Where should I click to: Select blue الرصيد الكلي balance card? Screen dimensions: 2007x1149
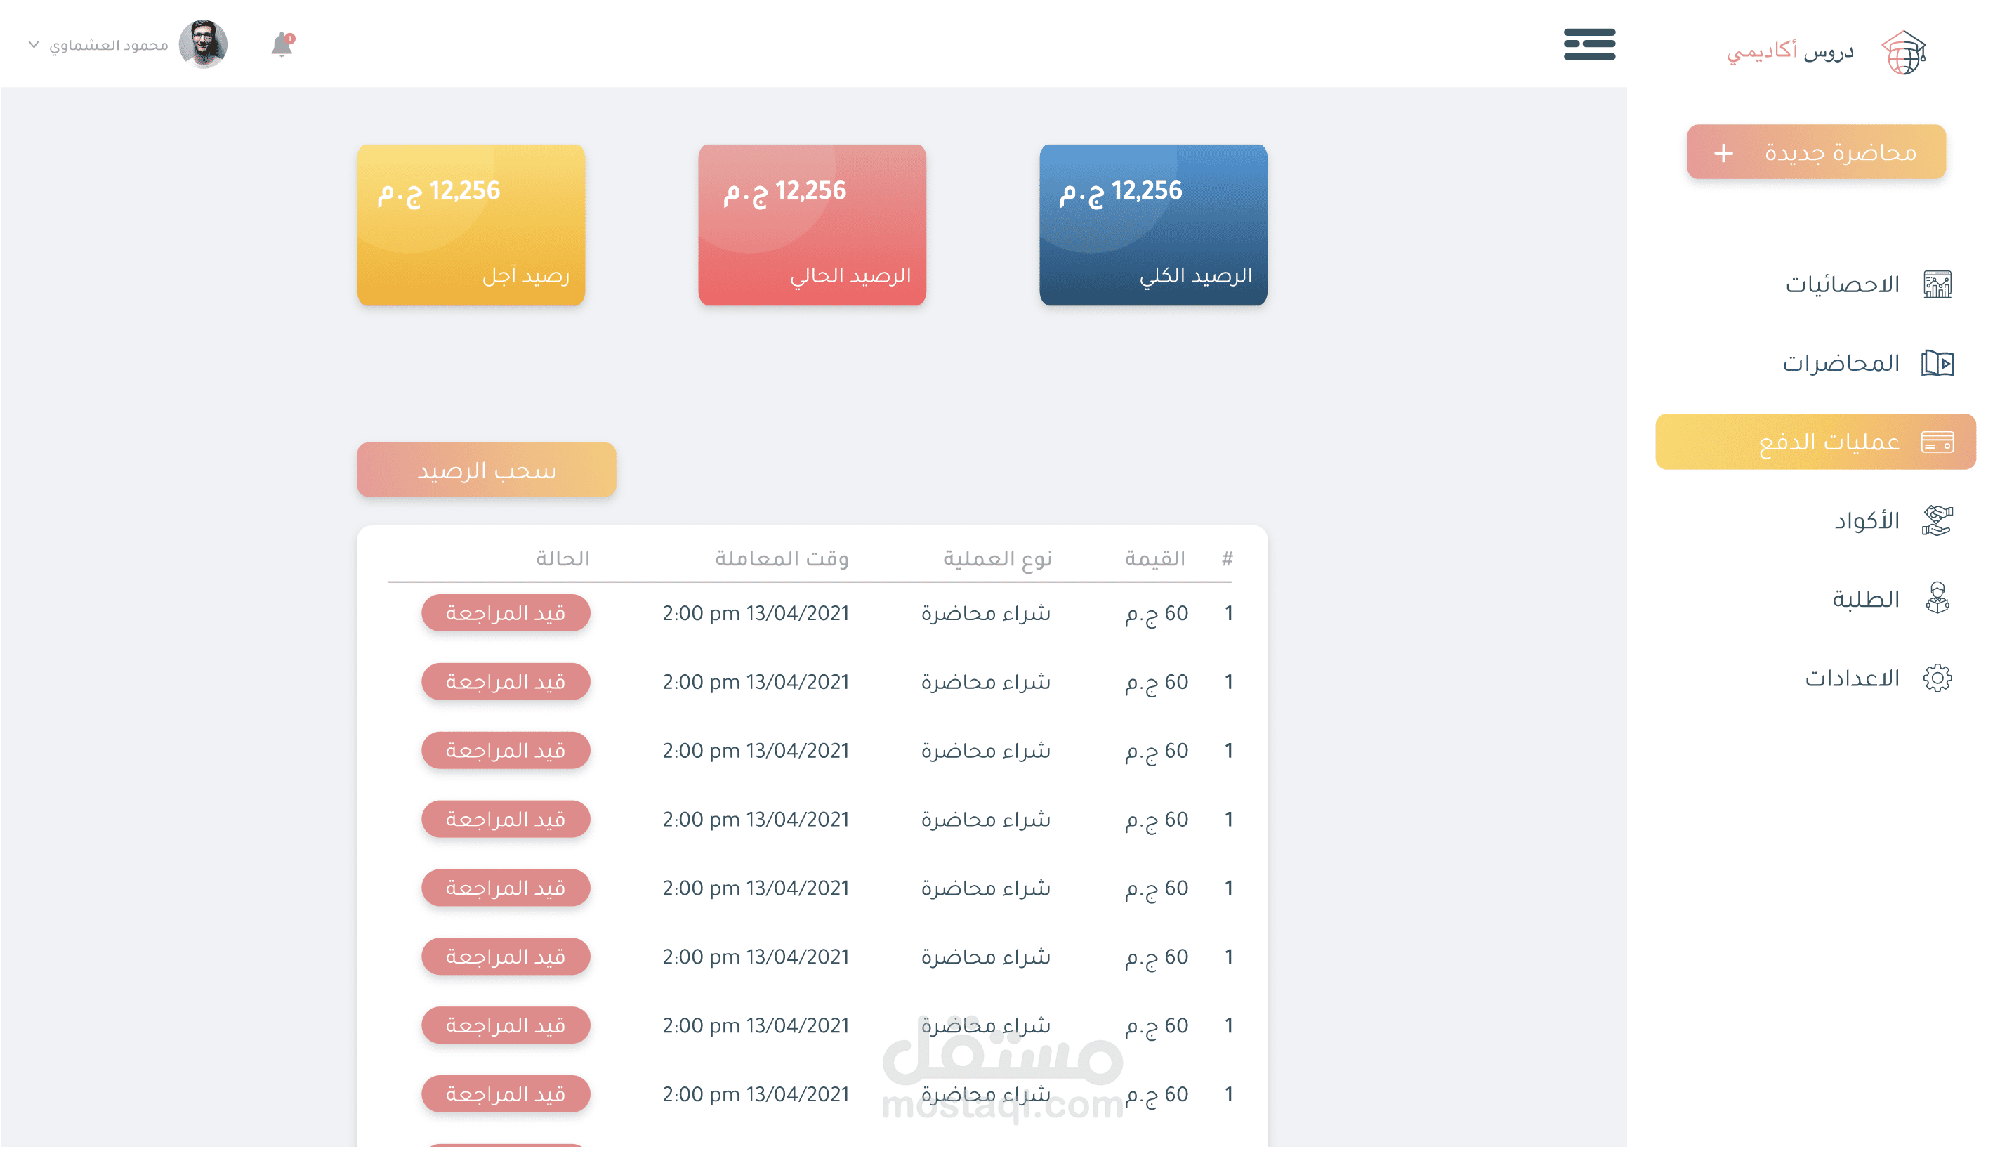click(x=1152, y=225)
